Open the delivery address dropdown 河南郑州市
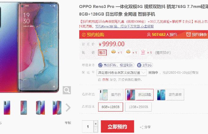Image resolution: width=208 pixels, height=134 pixels. 122,72
